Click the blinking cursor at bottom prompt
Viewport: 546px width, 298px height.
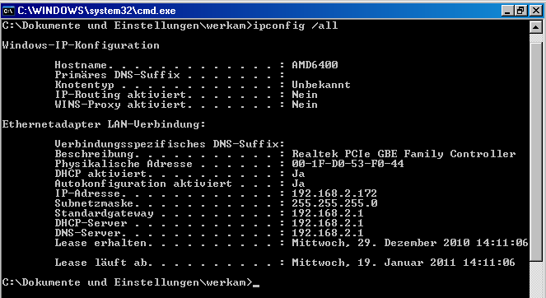[256, 285]
